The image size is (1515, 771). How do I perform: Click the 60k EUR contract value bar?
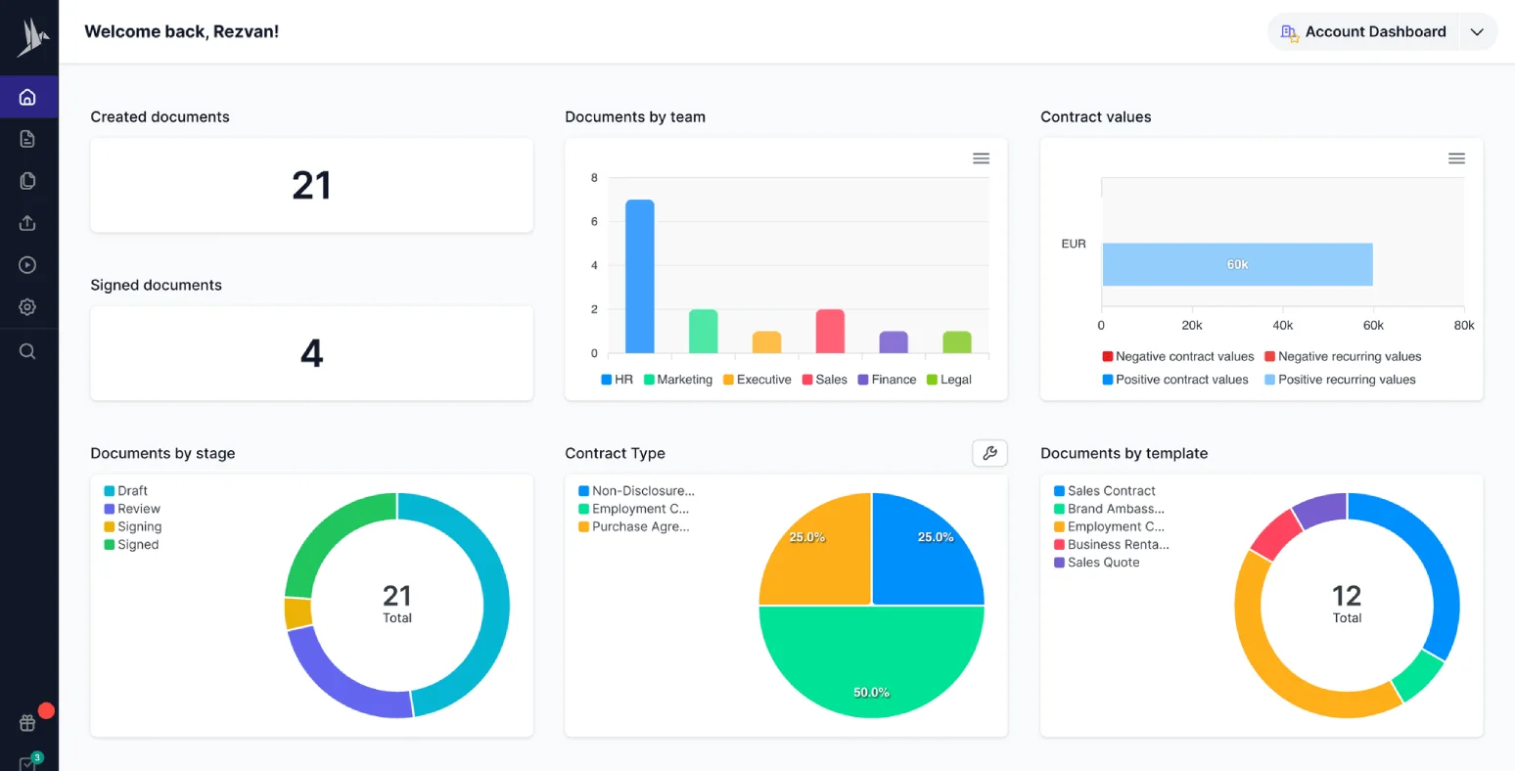(1237, 265)
